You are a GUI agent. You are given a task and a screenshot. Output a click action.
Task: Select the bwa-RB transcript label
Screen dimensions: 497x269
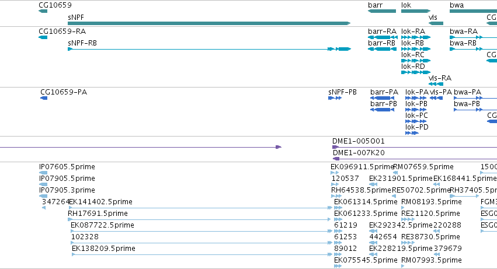[463, 43]
